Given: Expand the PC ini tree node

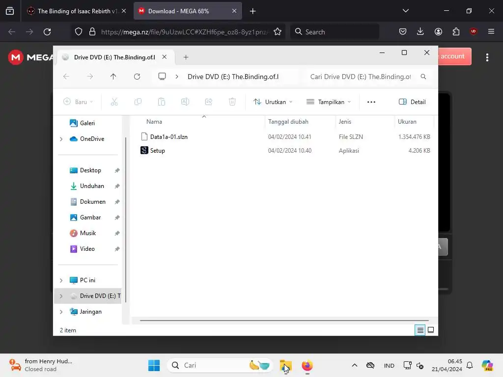Looking at the screenshot, I should (61, 280).
